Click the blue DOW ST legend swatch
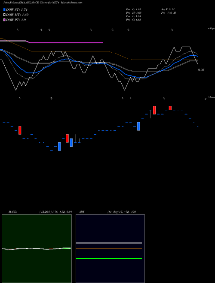The image size is (215, 283). coord(4,9)
